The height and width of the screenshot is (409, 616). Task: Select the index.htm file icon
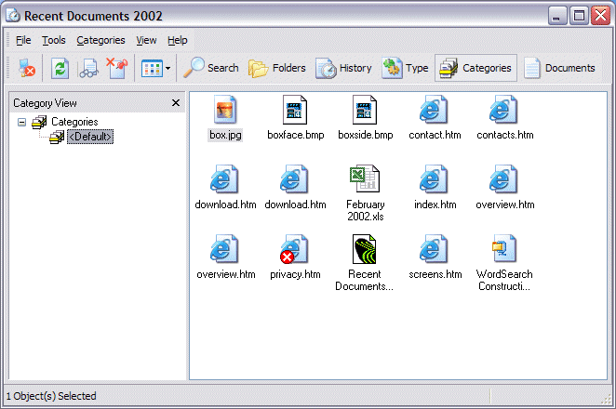pos(434,178)
